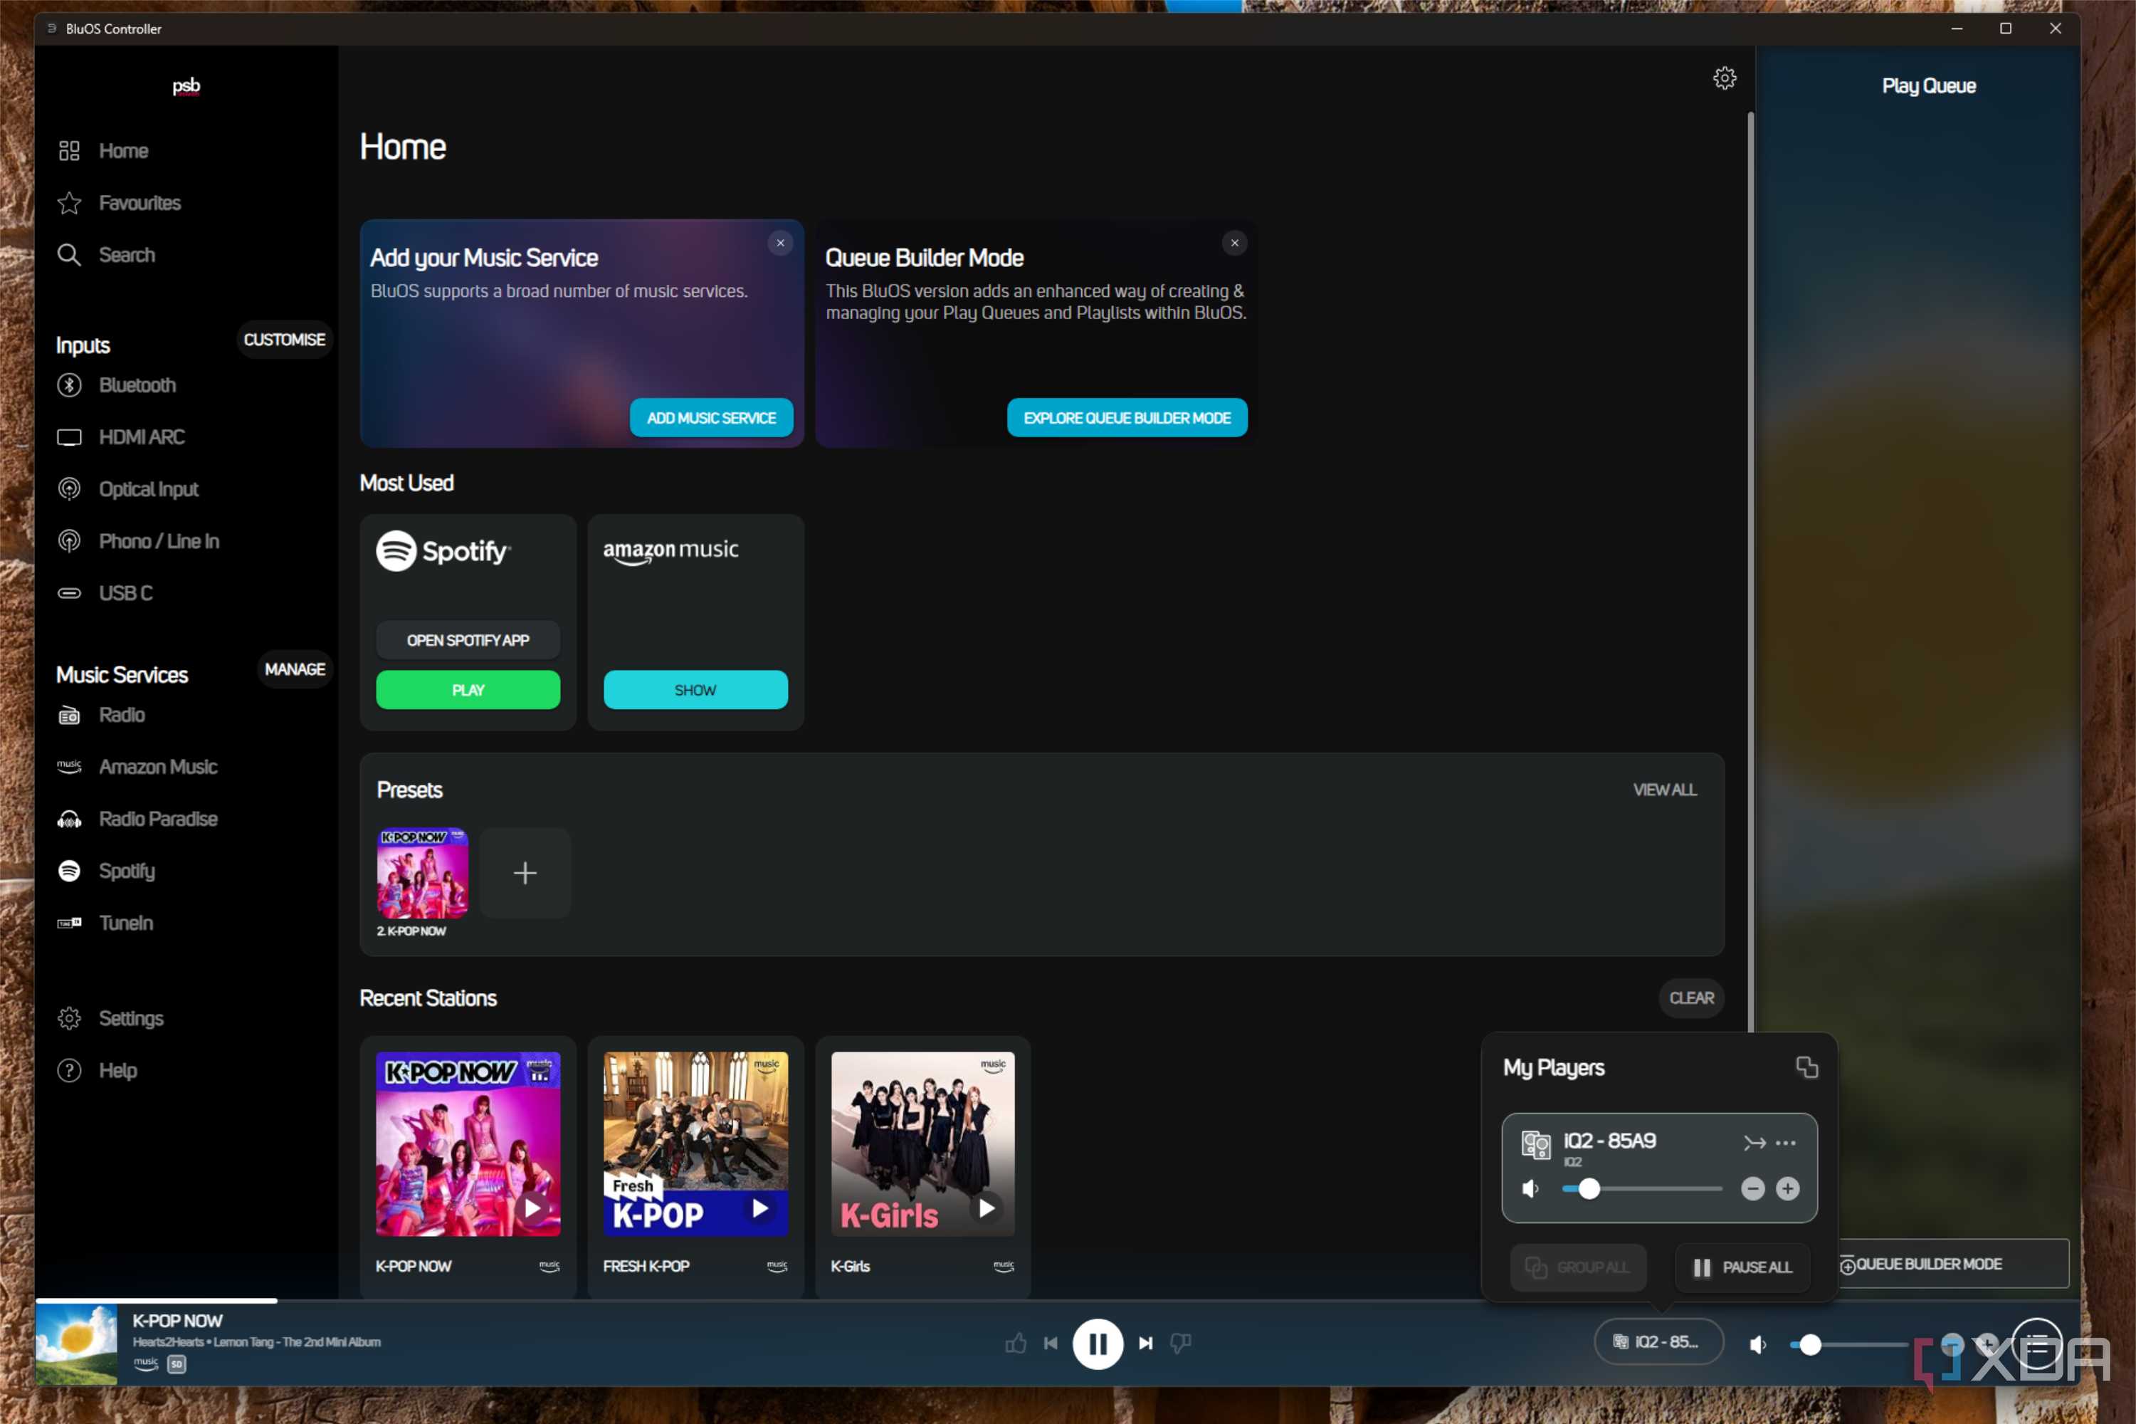
Task: Decrease IQ2 - 85A9 volume with minus button
Action: point(1752,1189)
